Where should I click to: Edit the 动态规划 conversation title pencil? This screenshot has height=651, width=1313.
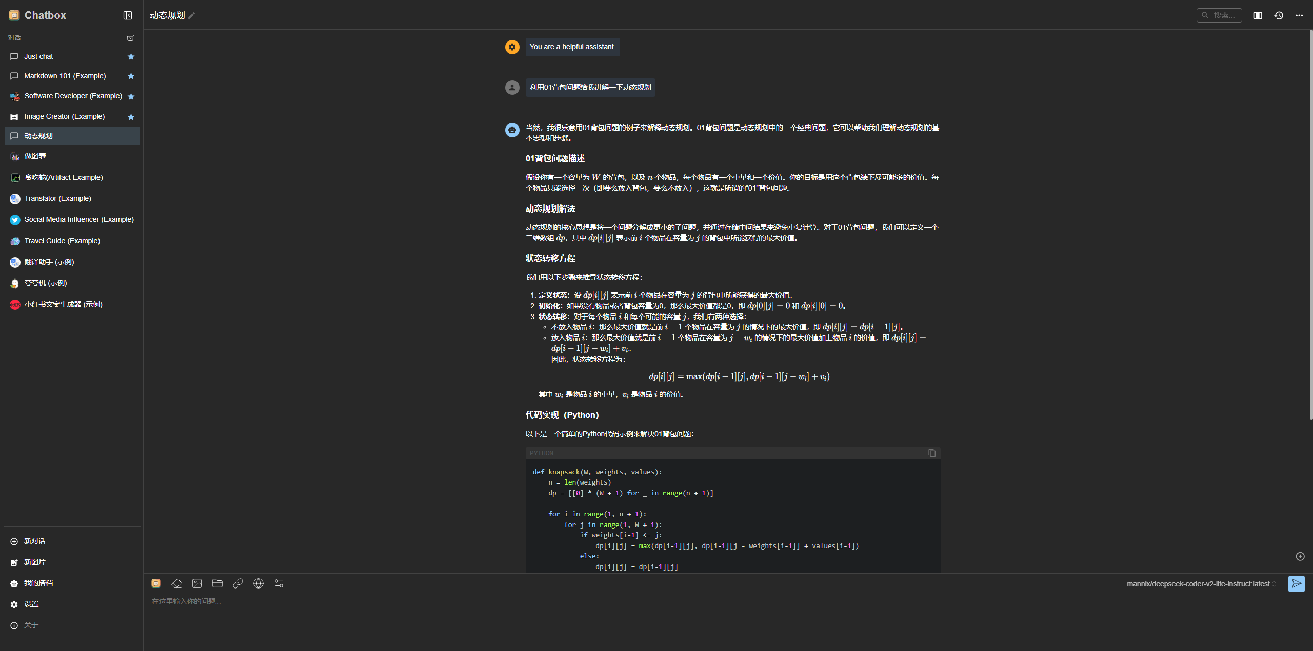click(192, 16)
